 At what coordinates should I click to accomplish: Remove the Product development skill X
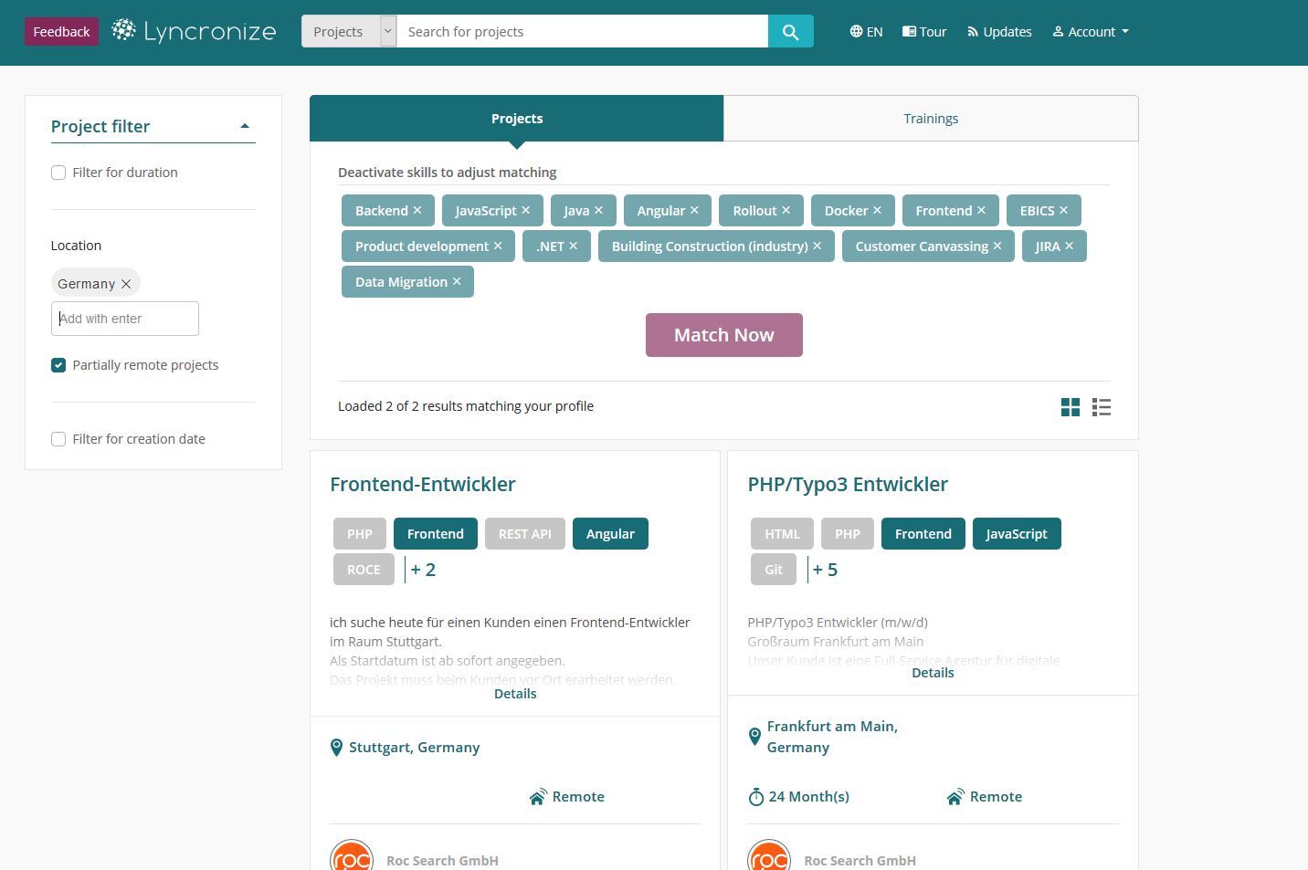pyautogui.click(x=498, y=246)
